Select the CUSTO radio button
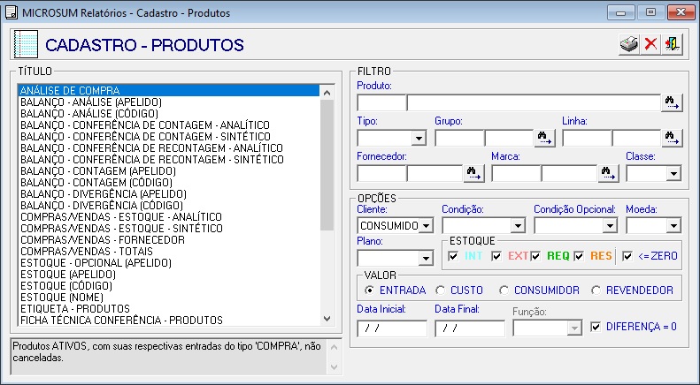Image resolution: width=700 pixels, height=385 pixels. [x=440, y=291]
